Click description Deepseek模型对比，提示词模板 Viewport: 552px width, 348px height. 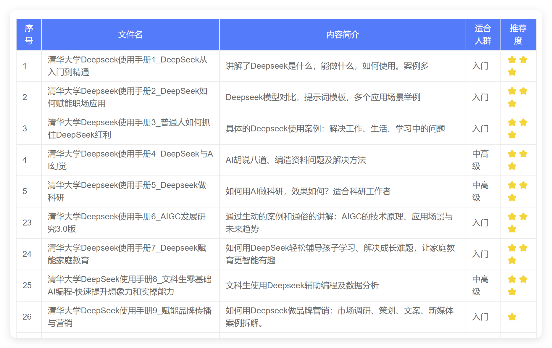coord(323,97)
